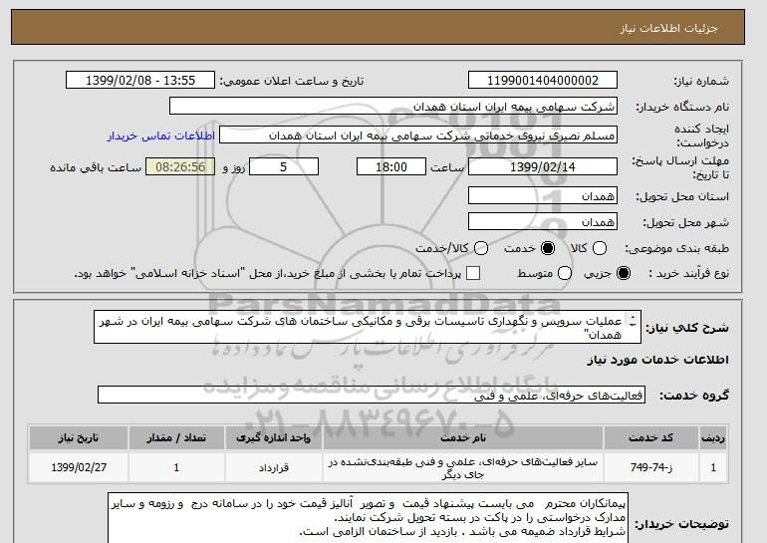
Task: Click the تعداد / مقدار column header
Action: coord(176,437)
